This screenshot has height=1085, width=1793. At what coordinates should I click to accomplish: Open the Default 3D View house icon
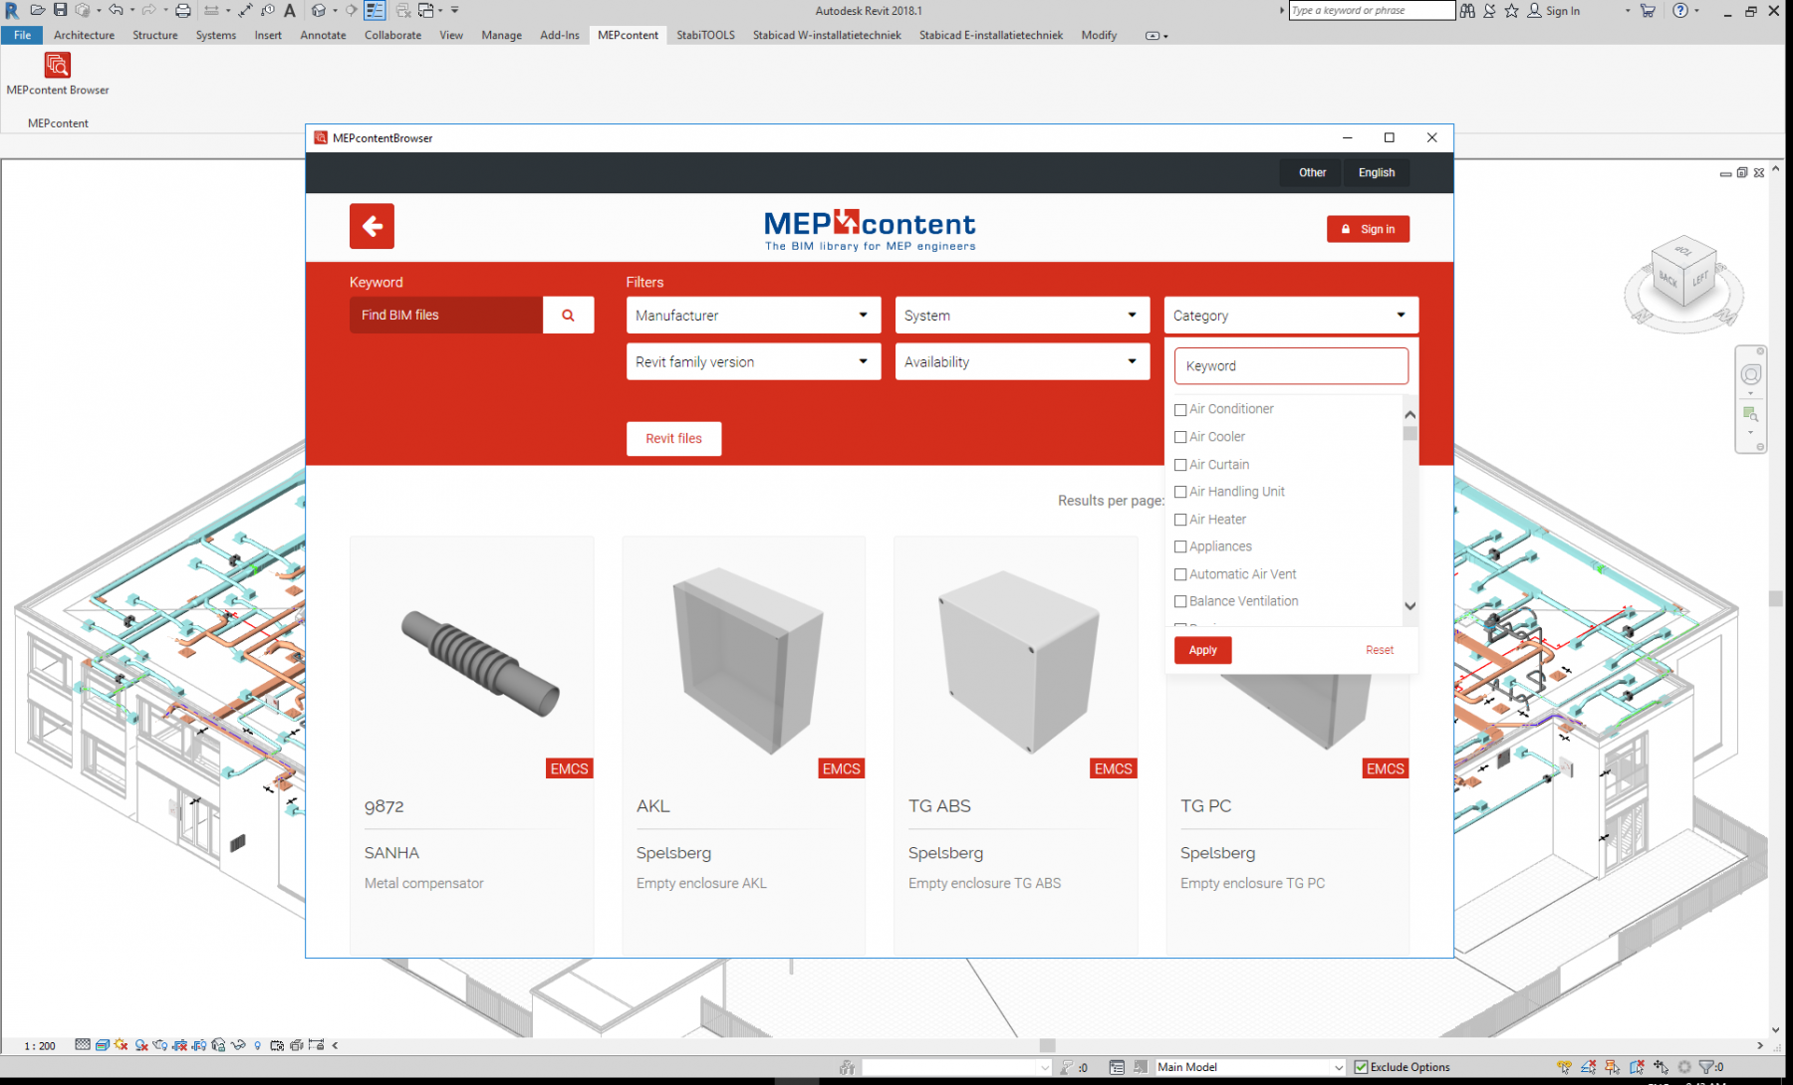click(319, 10)
